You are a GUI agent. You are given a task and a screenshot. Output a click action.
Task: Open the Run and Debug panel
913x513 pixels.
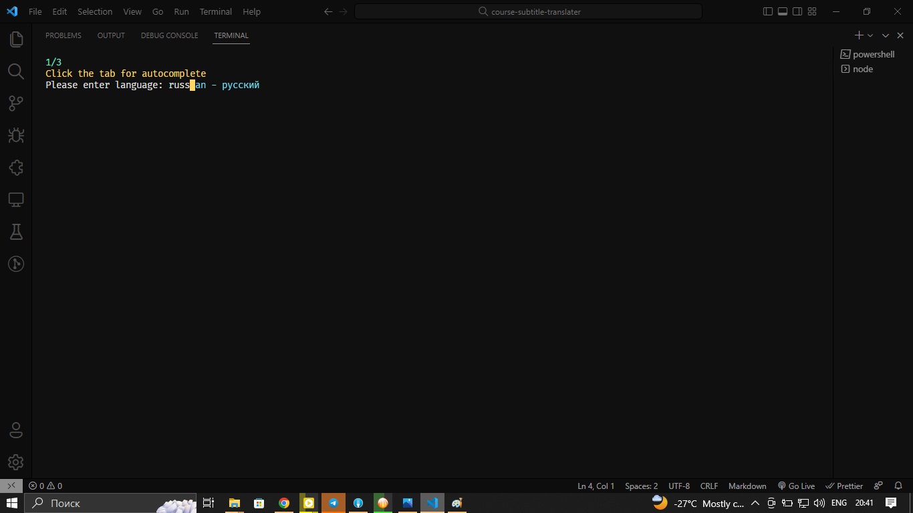pyautogui.click(x=16, y=136)
